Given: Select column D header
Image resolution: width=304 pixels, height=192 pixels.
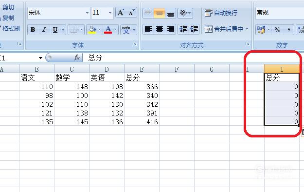Looking at the screenshot, I should click(107, 69).
